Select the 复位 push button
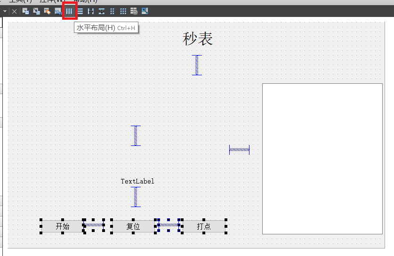This screenshot has height=256, width=394. (x=133, y=226)
